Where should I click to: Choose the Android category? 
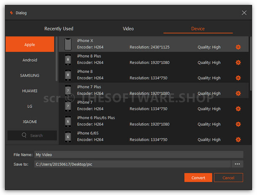(x=30, y=60)
